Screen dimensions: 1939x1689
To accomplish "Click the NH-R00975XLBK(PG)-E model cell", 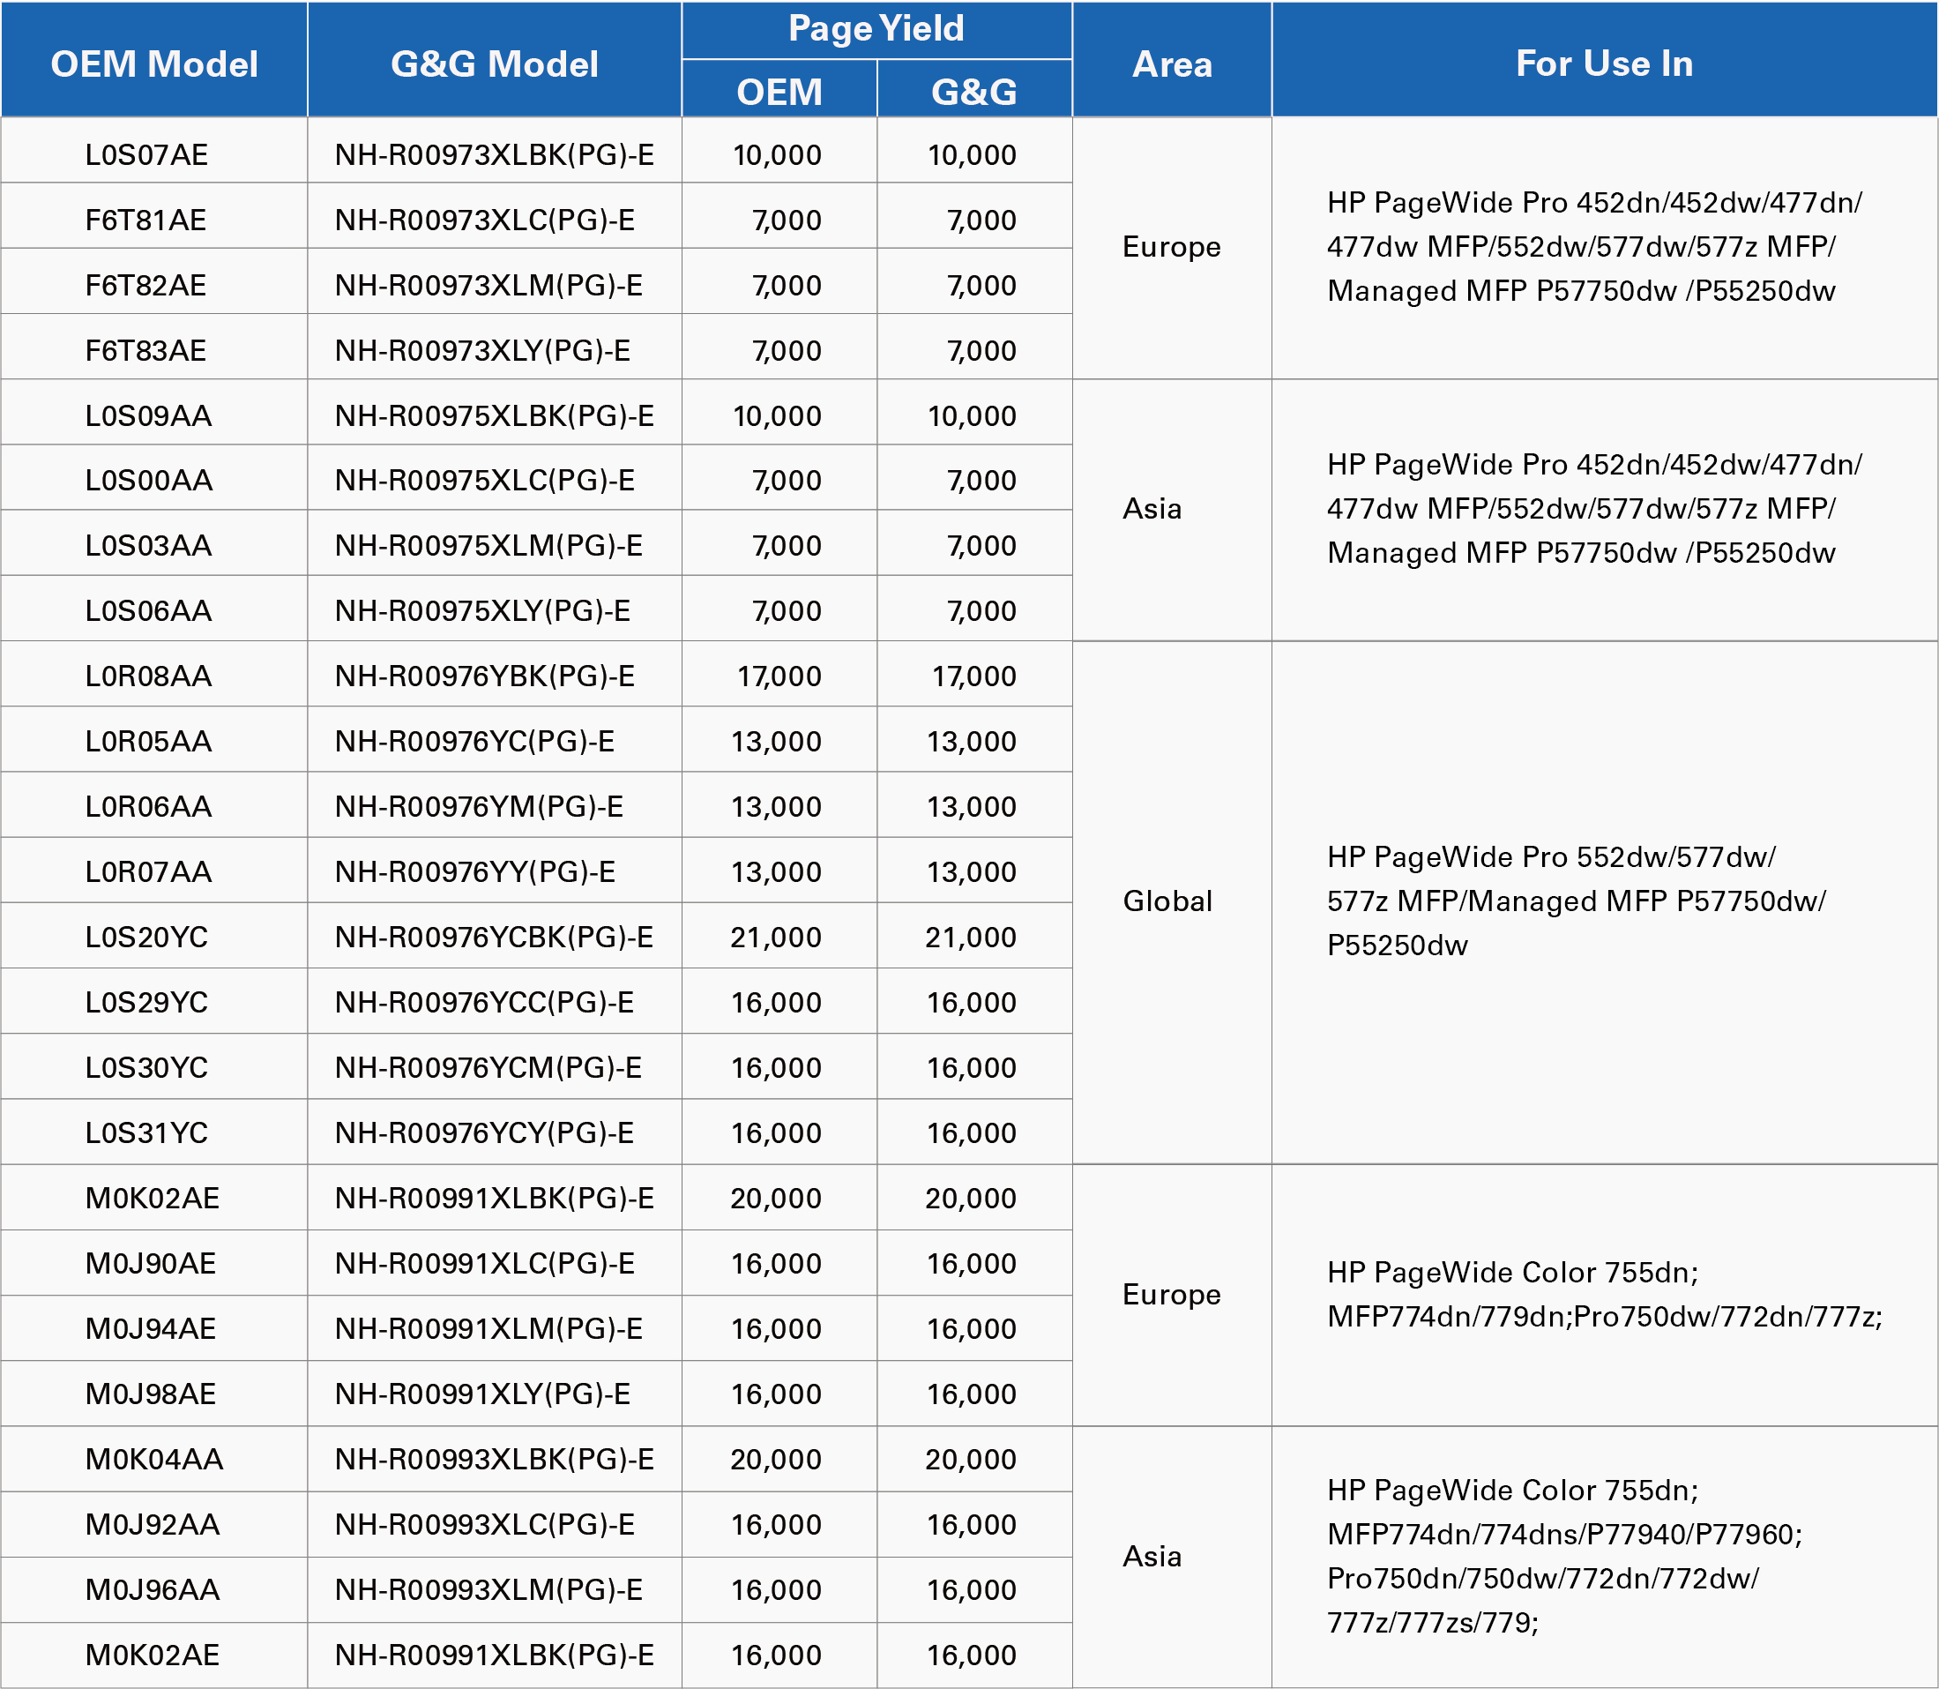I will point(495,412).
